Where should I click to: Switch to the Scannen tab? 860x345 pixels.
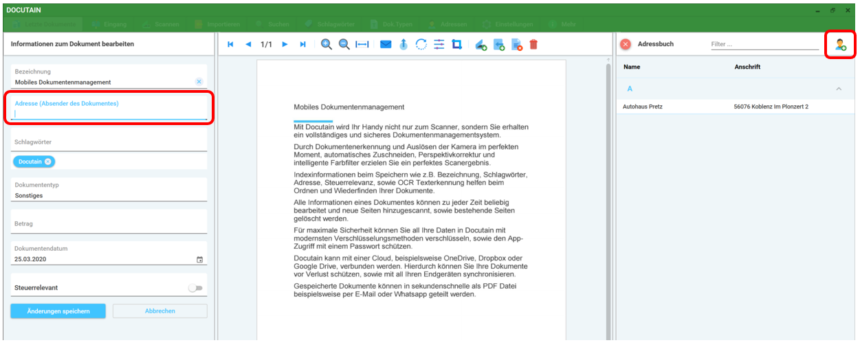pyautogui.click(x=160, y=24)
